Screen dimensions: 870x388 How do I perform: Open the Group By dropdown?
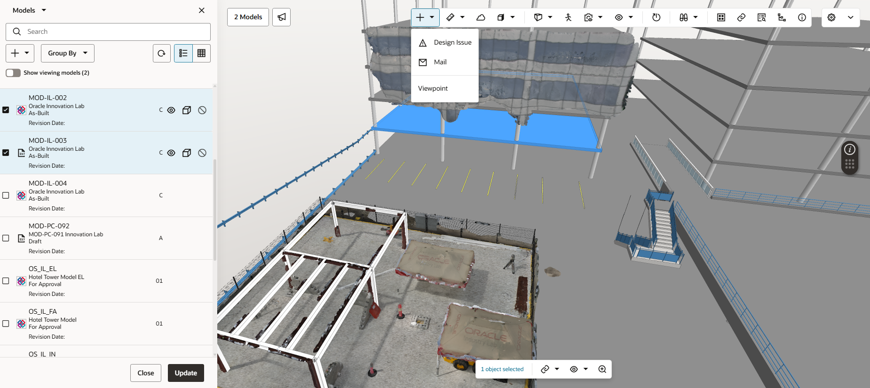click(x=67, y=54)
